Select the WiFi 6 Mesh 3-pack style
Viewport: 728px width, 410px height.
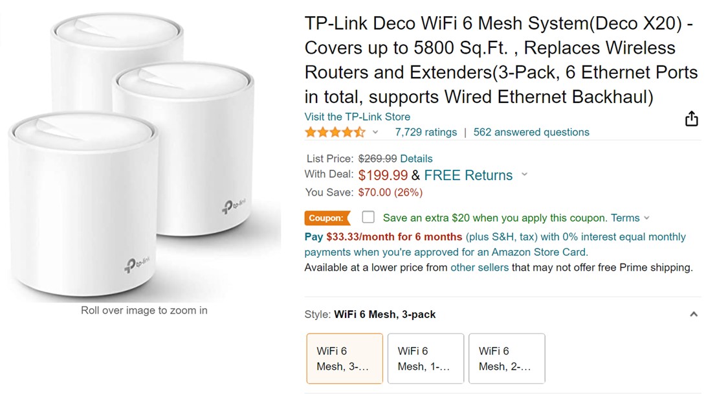pyautogui.click(x=344, y=358)
